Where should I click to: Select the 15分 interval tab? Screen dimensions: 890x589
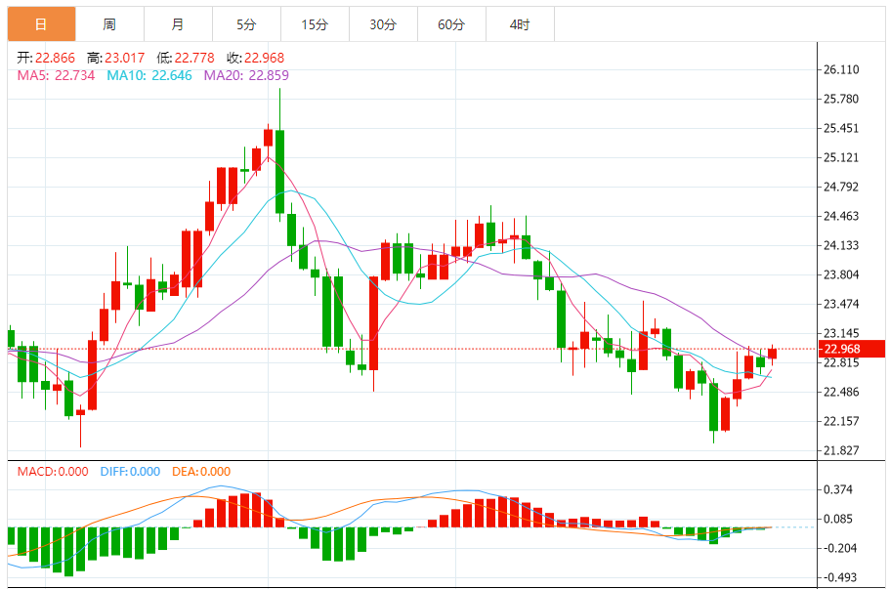(315, 24)
